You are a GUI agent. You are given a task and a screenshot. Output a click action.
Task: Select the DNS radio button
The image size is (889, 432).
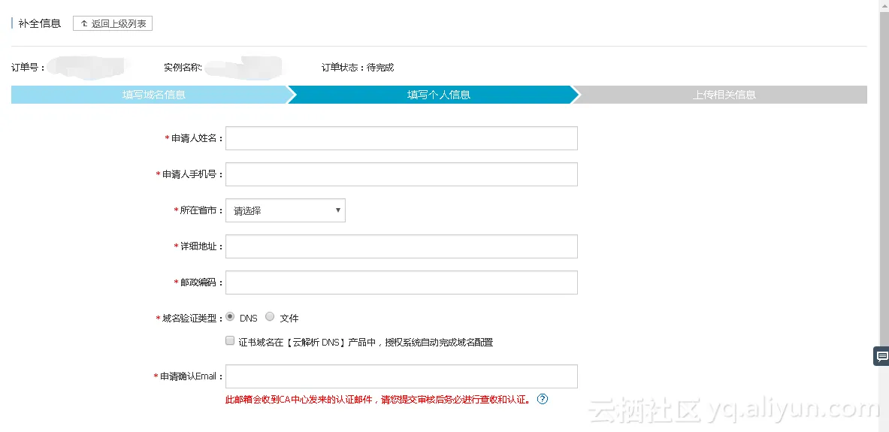tap(230, 316)
